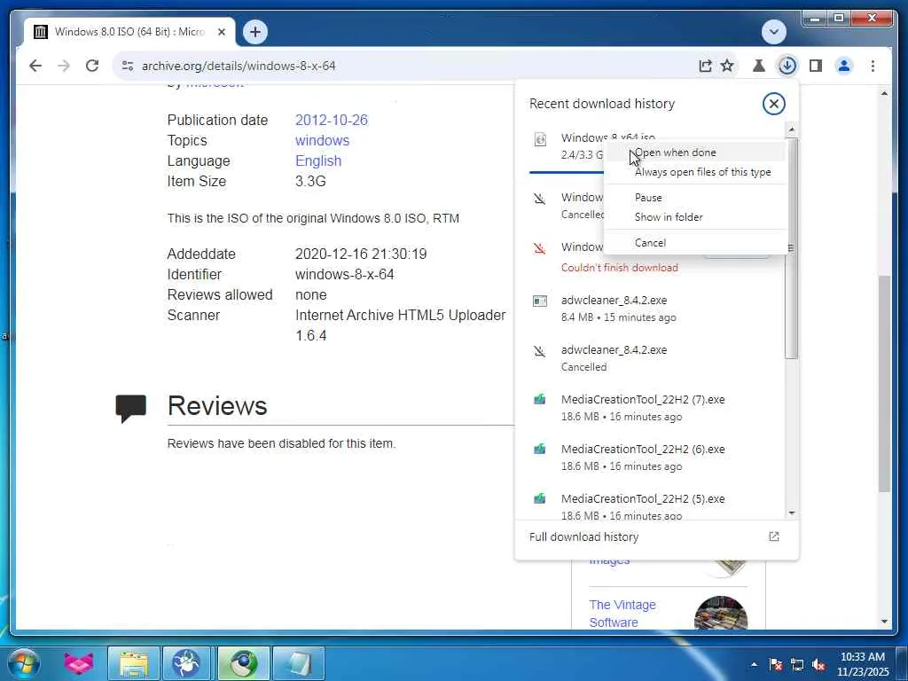908x681 pixels.
Task: Click the cancelled adwcleaner download icon
Action: (x=540, y=351)
